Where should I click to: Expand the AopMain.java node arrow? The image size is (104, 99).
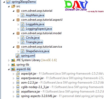coord(18,15)
